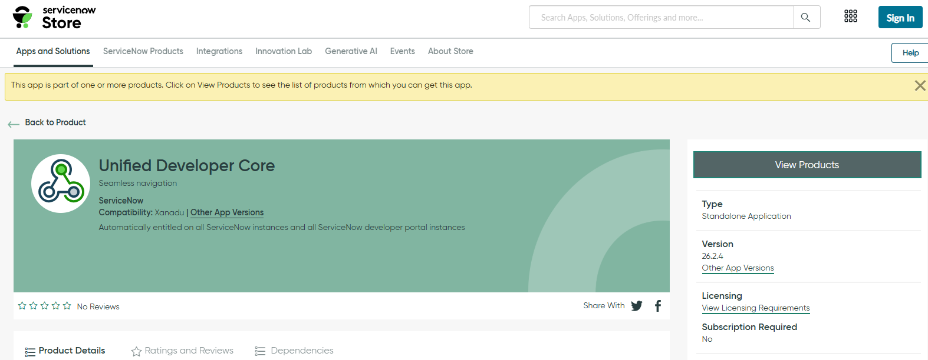Switch to Product Details tab

72,351
